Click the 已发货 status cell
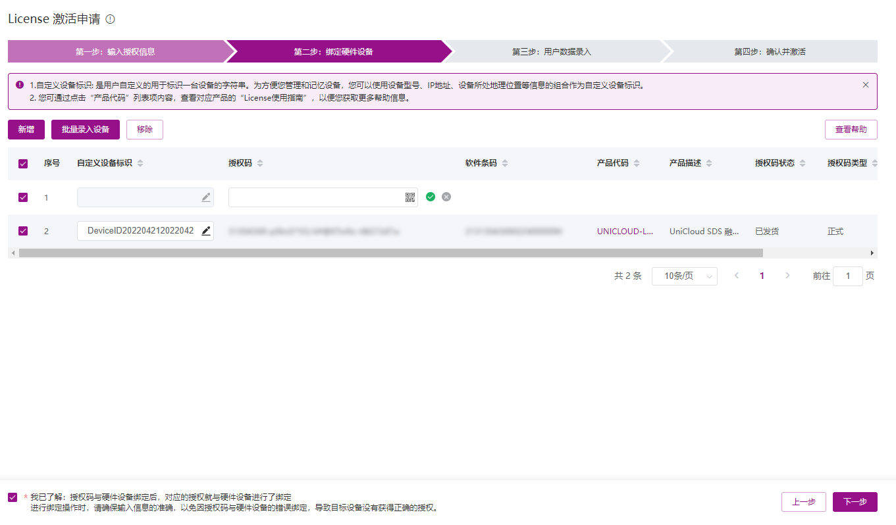896x525 pixels. [x=768, y=232]
